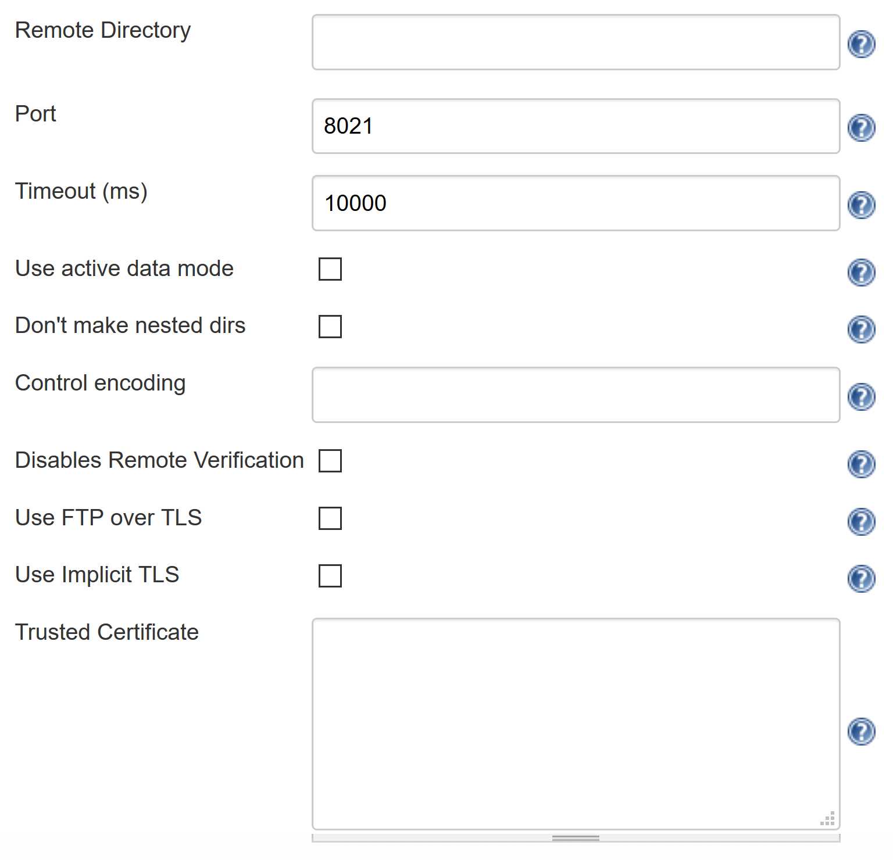Click inside the Trusted Certificate text area
The width and height of the screenshot is (893, 867).
(576, 723)
